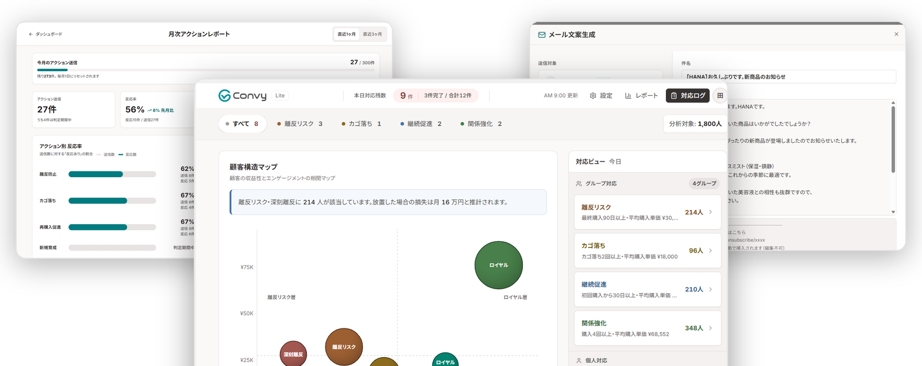This screenshot has width=922, height=366.
Task: Select the red 深刻離反 bubble
Action: click(x=293, y=354)
